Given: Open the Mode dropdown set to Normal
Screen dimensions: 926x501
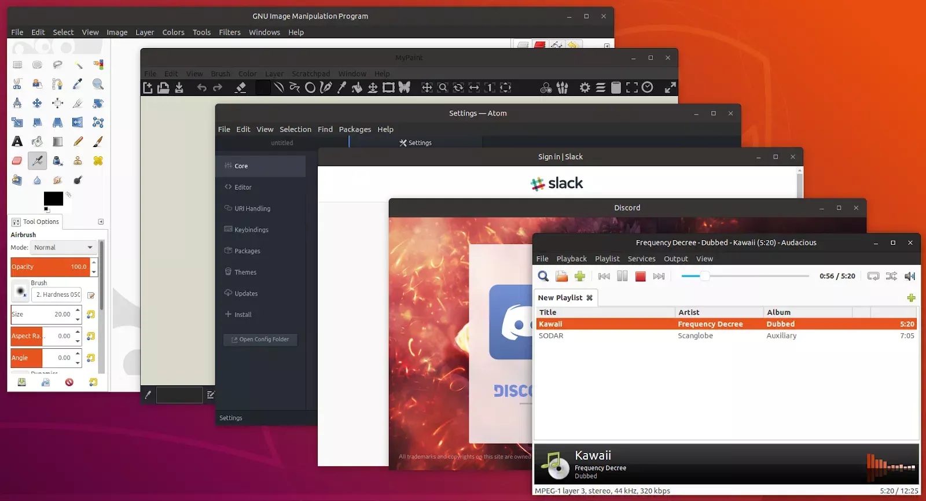Looking at the screenshot, I should pyautogui.click(x=63, y=247).
